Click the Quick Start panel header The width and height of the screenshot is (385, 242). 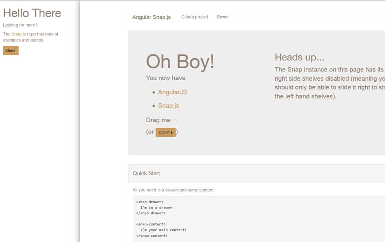pos(146,173)
